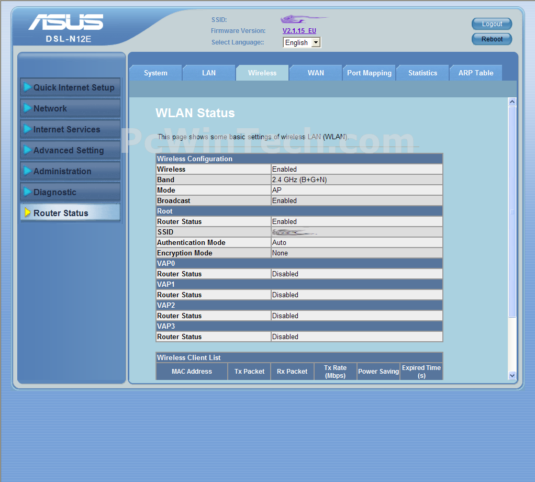
Task: Click arrow icon beside Advanced Setting
Action: tap(27, 150)
